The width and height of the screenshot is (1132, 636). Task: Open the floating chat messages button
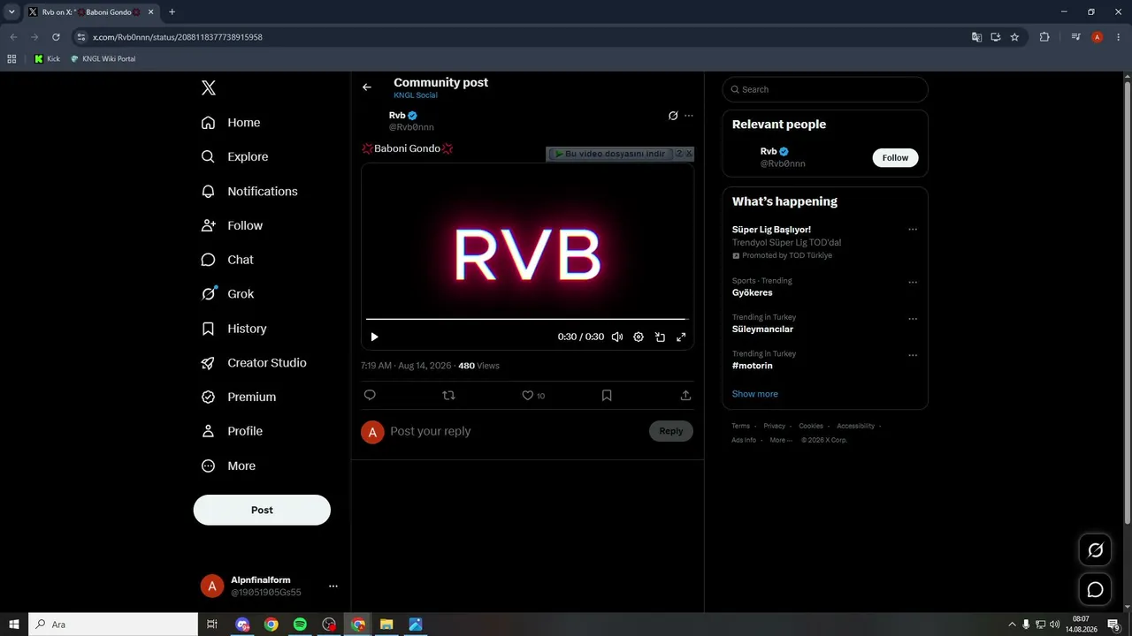click(x=1095, y=589)
